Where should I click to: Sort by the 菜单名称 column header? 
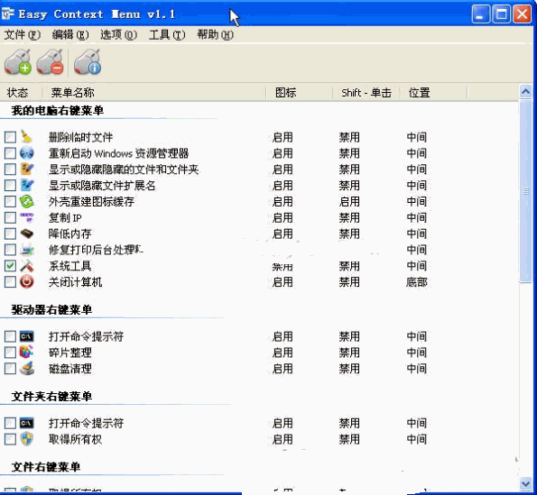coord(154,92)
